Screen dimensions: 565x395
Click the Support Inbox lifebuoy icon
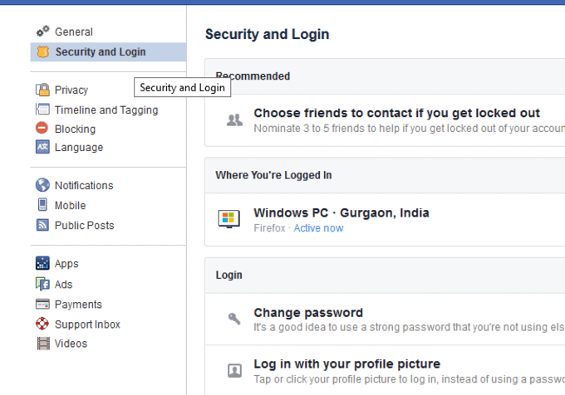tap(42, 324)
